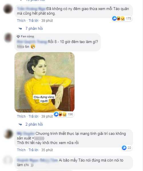Screen dimensions: 143x171
Task: Open the painting meme image with yellow dress
Action: click(x=45, y=82)
